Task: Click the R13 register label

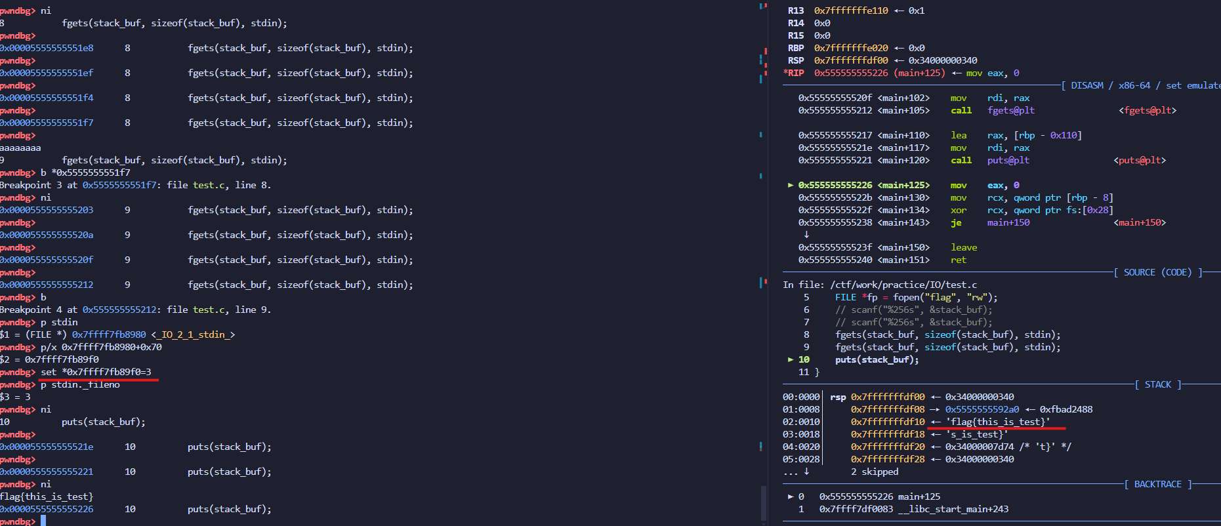Action: click(796, 10)
